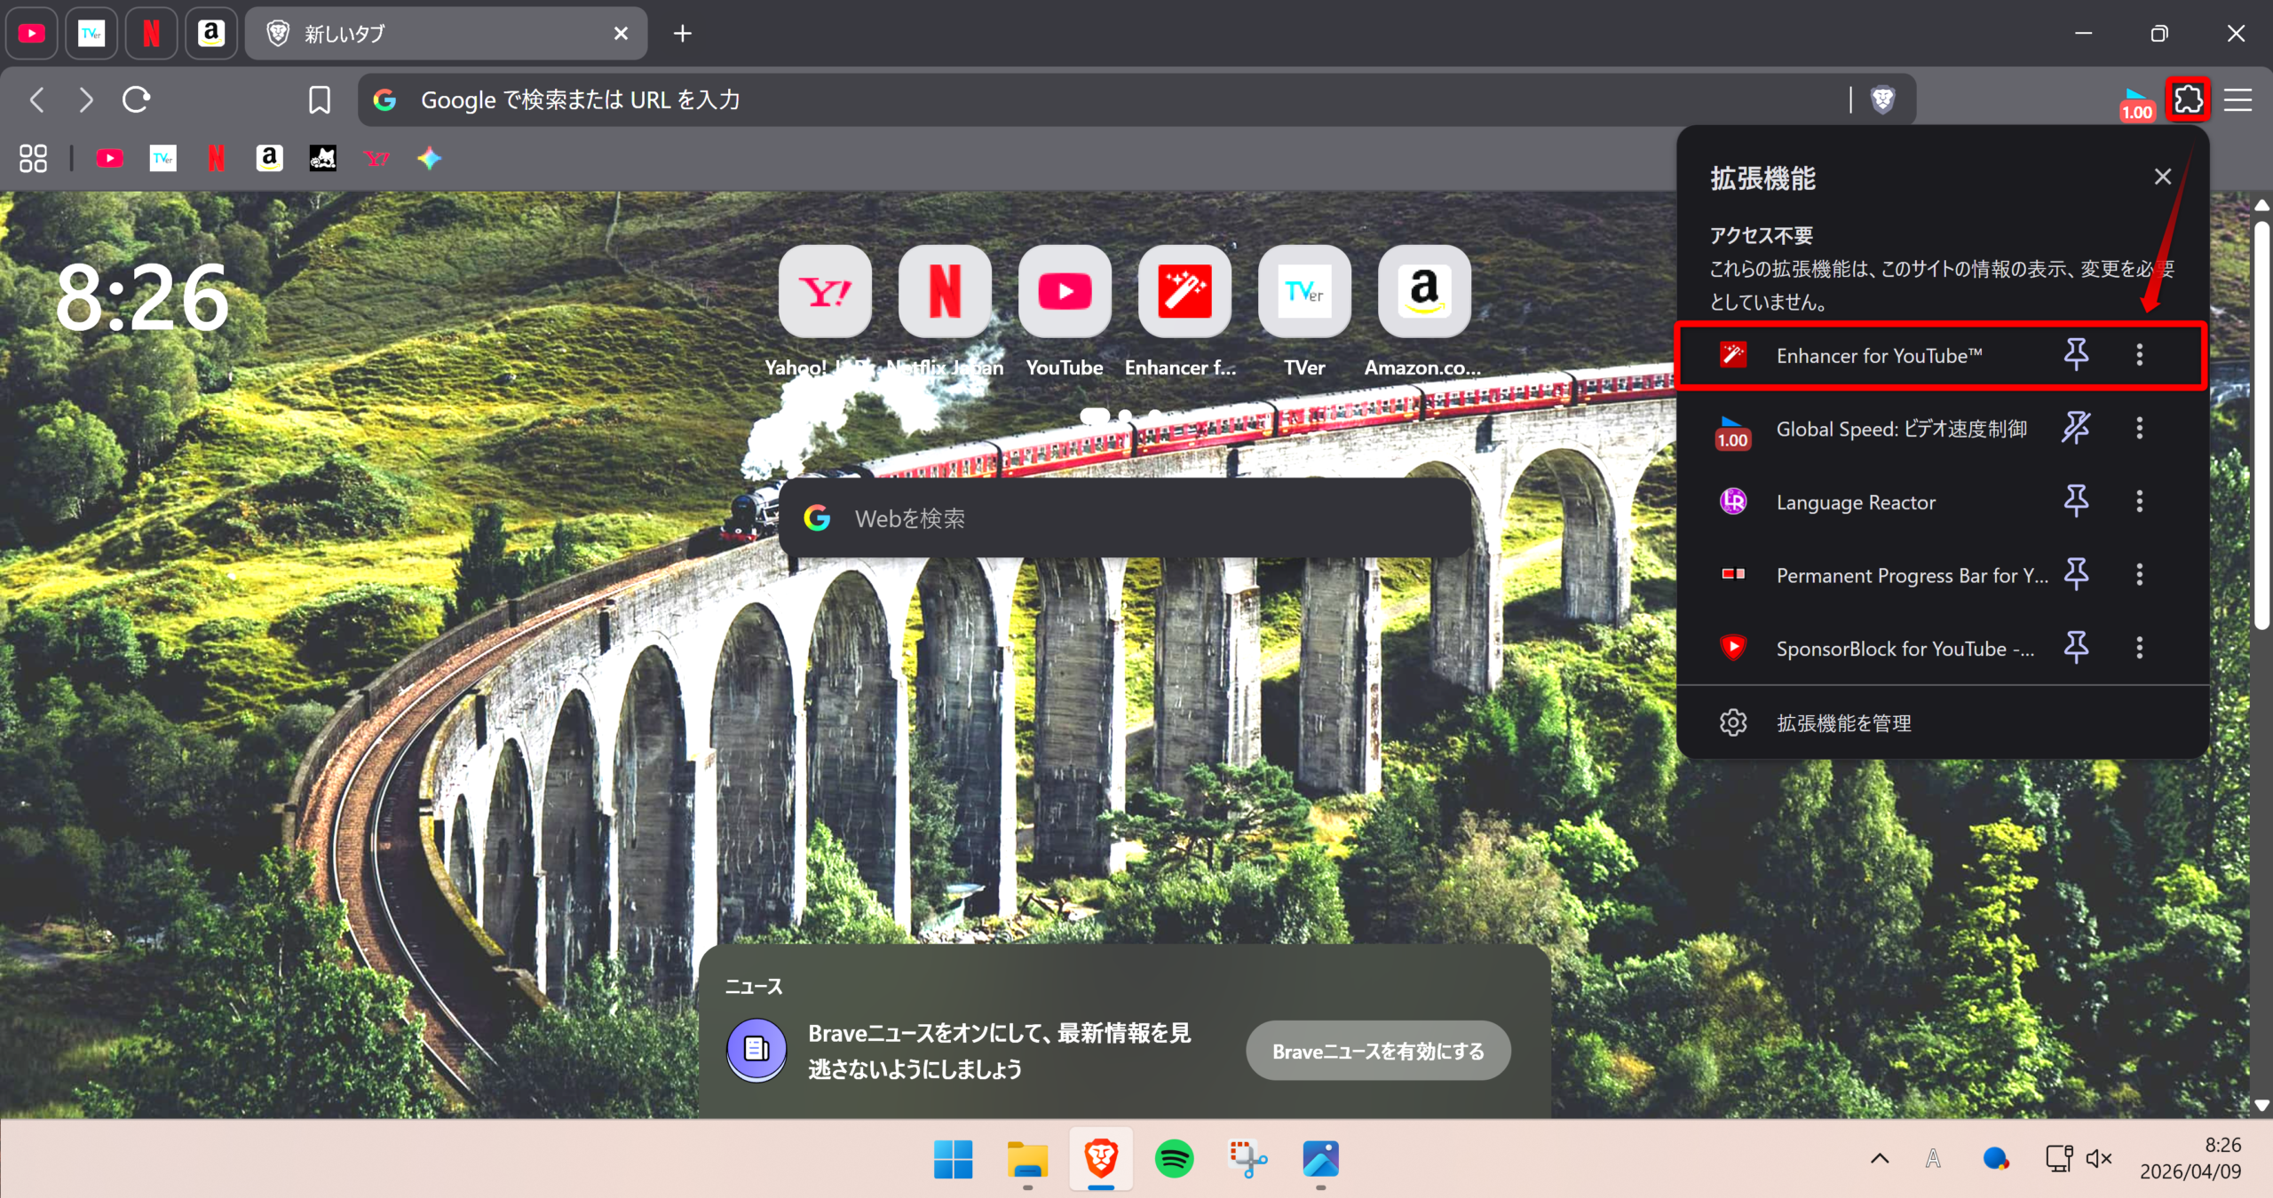The width and height of the screenshot is (2273, 1198).
Task: Open 拡張機能を管理 settings link
Action: 1843,723
